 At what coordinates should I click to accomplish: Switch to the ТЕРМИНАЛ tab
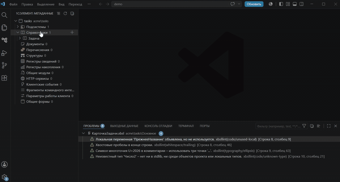point(186,126)
